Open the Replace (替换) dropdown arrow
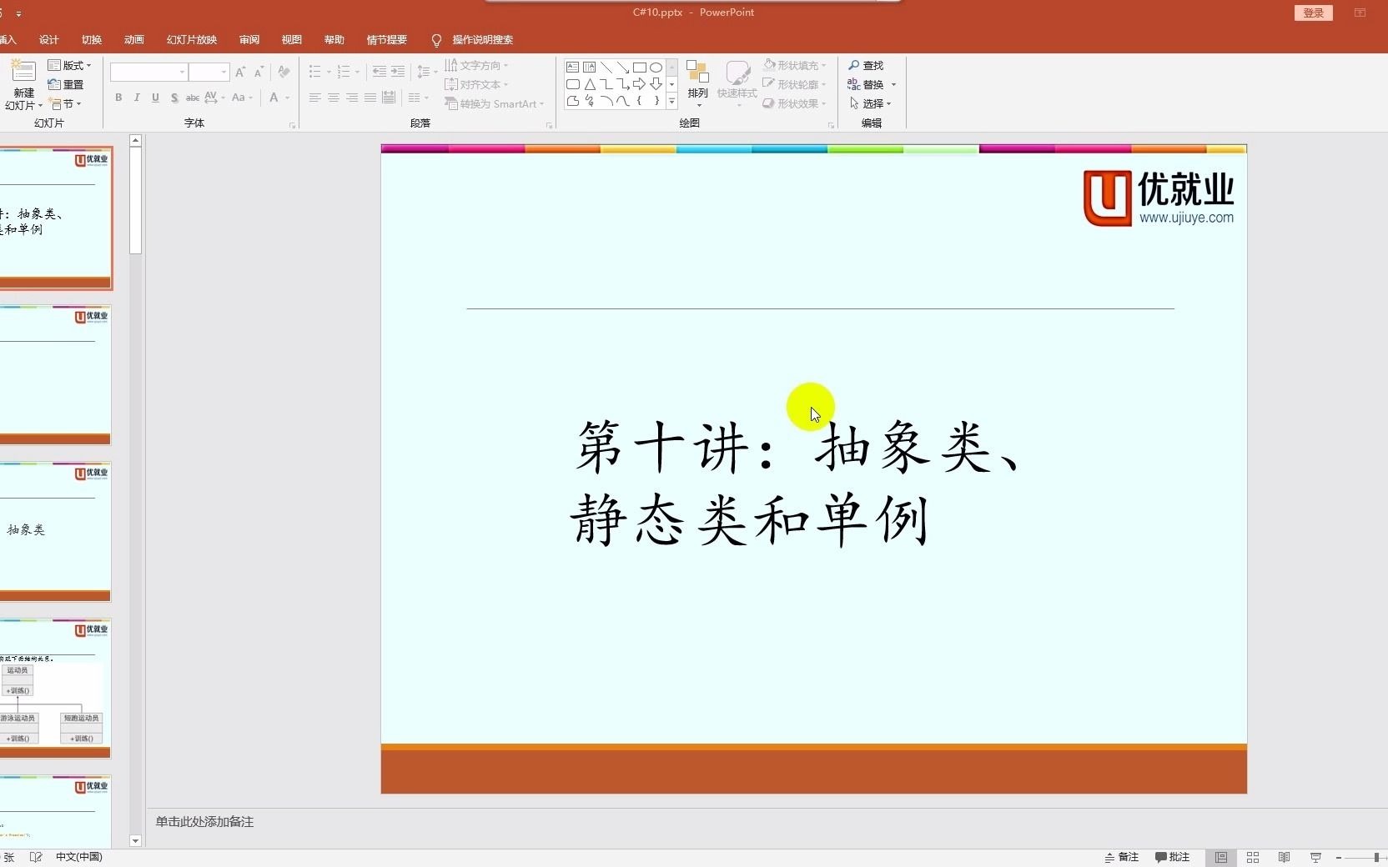The height and width of the screenshot is (867, 1388). (x=893, y=84)
